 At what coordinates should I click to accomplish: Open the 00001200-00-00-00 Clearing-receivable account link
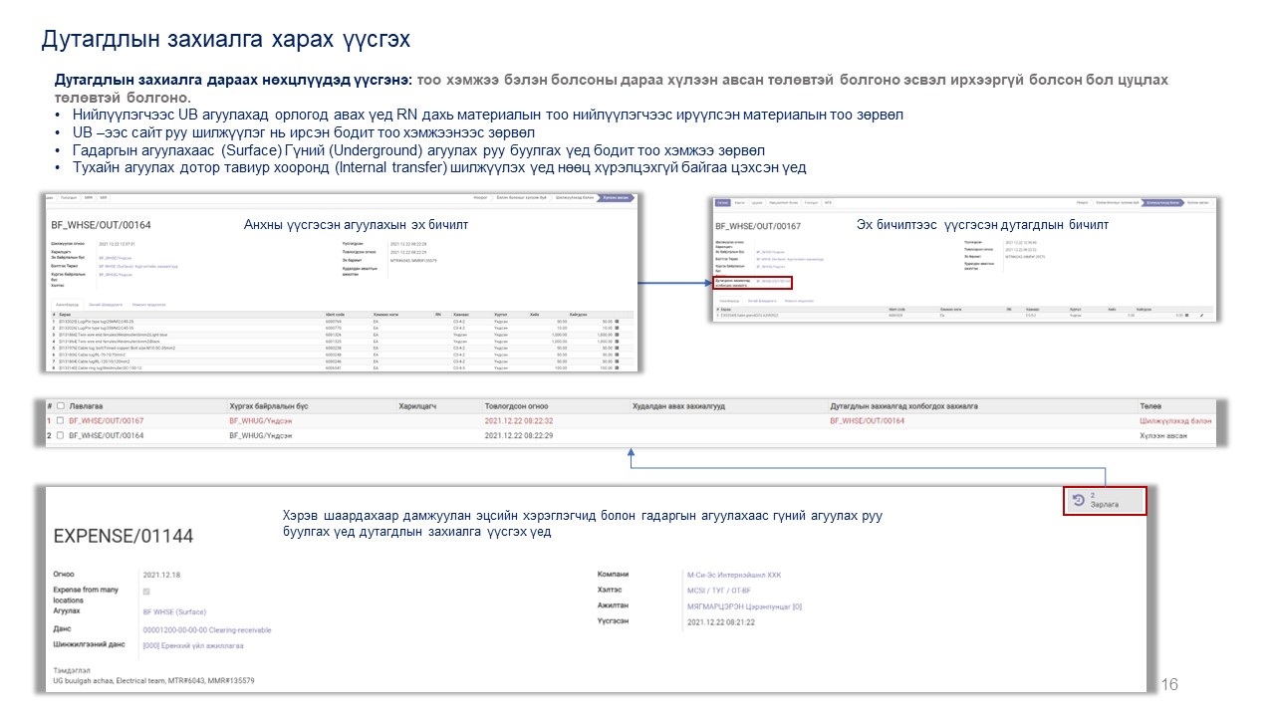point(207,629)
